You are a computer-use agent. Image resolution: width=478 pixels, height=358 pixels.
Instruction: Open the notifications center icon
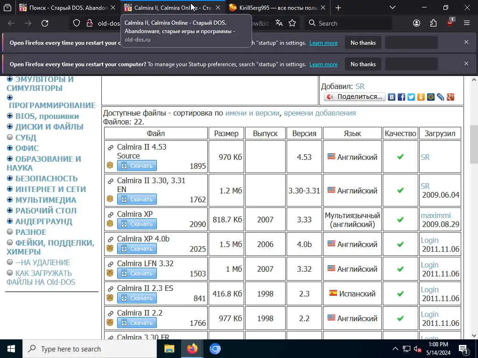click(x=464, y=349)
